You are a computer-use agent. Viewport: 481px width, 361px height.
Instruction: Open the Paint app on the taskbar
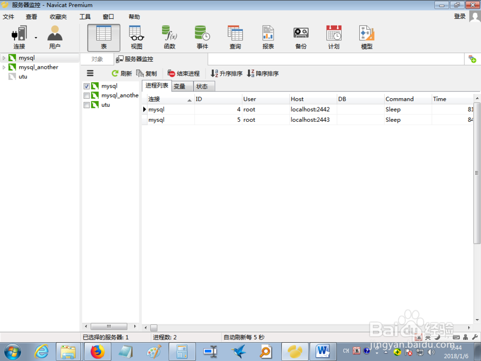tap(154, 352)
